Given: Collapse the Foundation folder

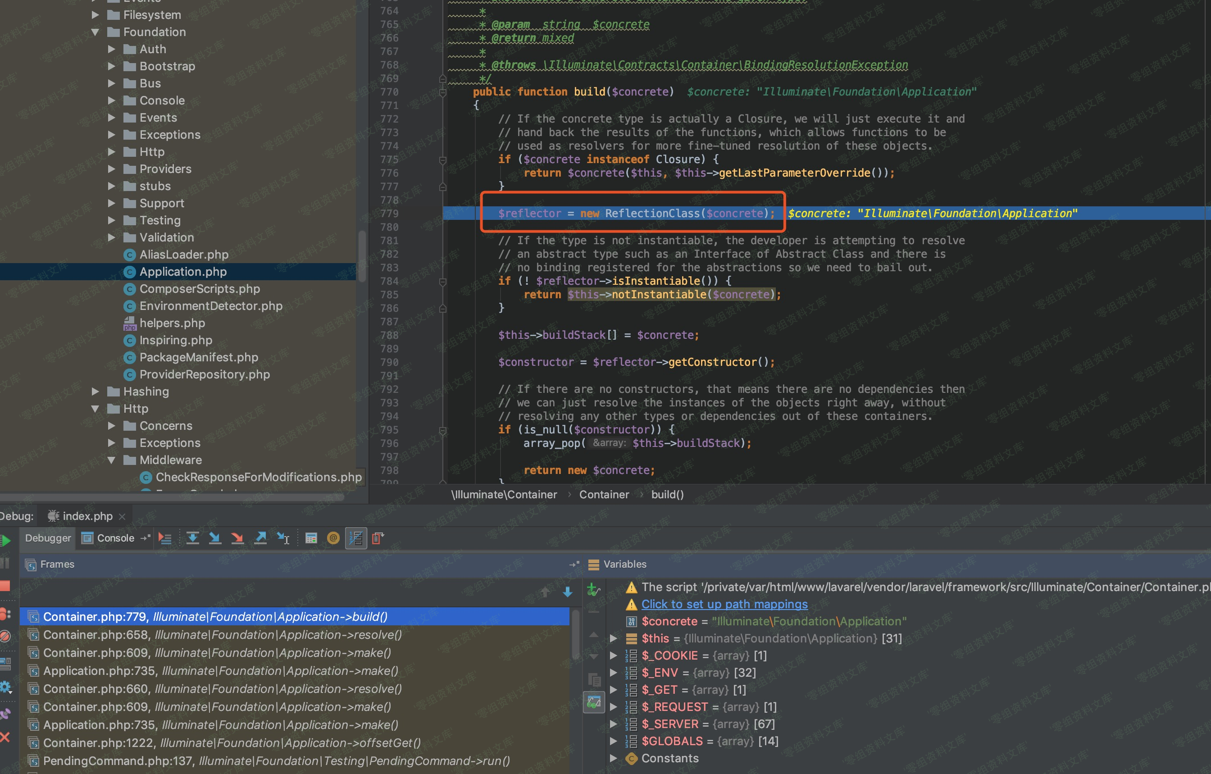Looking at the screenshot, I should 95,32.
